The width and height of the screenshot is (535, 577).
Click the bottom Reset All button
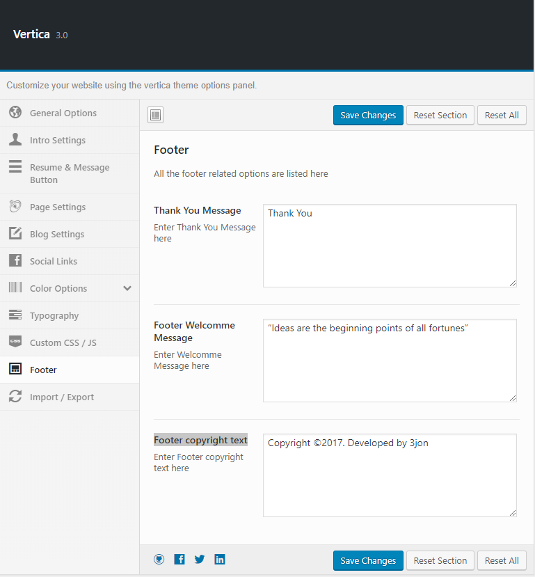(502, 560)
